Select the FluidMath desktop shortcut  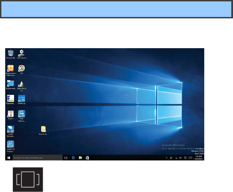coord(10,100)
